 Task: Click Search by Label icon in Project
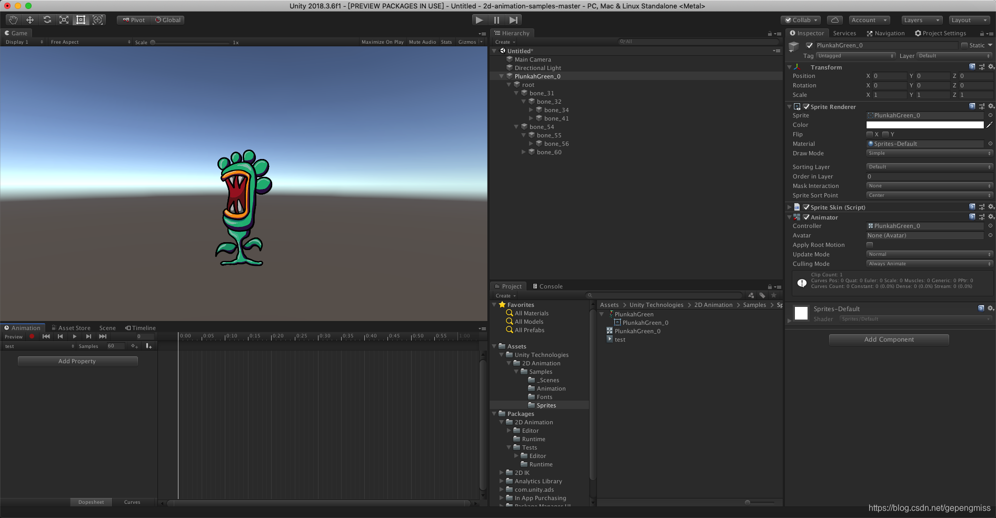762,295
